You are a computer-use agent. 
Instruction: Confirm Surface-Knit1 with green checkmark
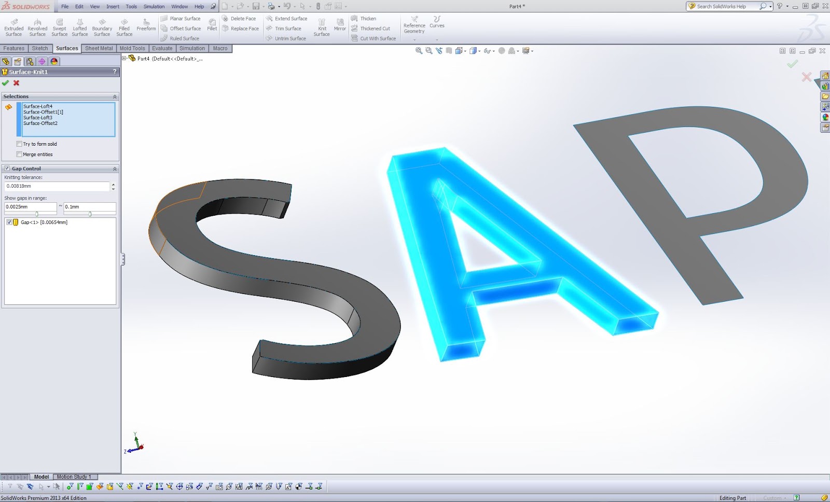coord(5,83)
